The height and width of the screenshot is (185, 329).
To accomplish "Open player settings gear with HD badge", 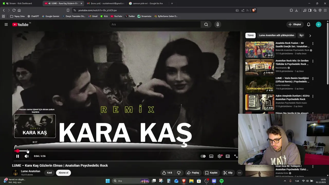I will 220,156.
